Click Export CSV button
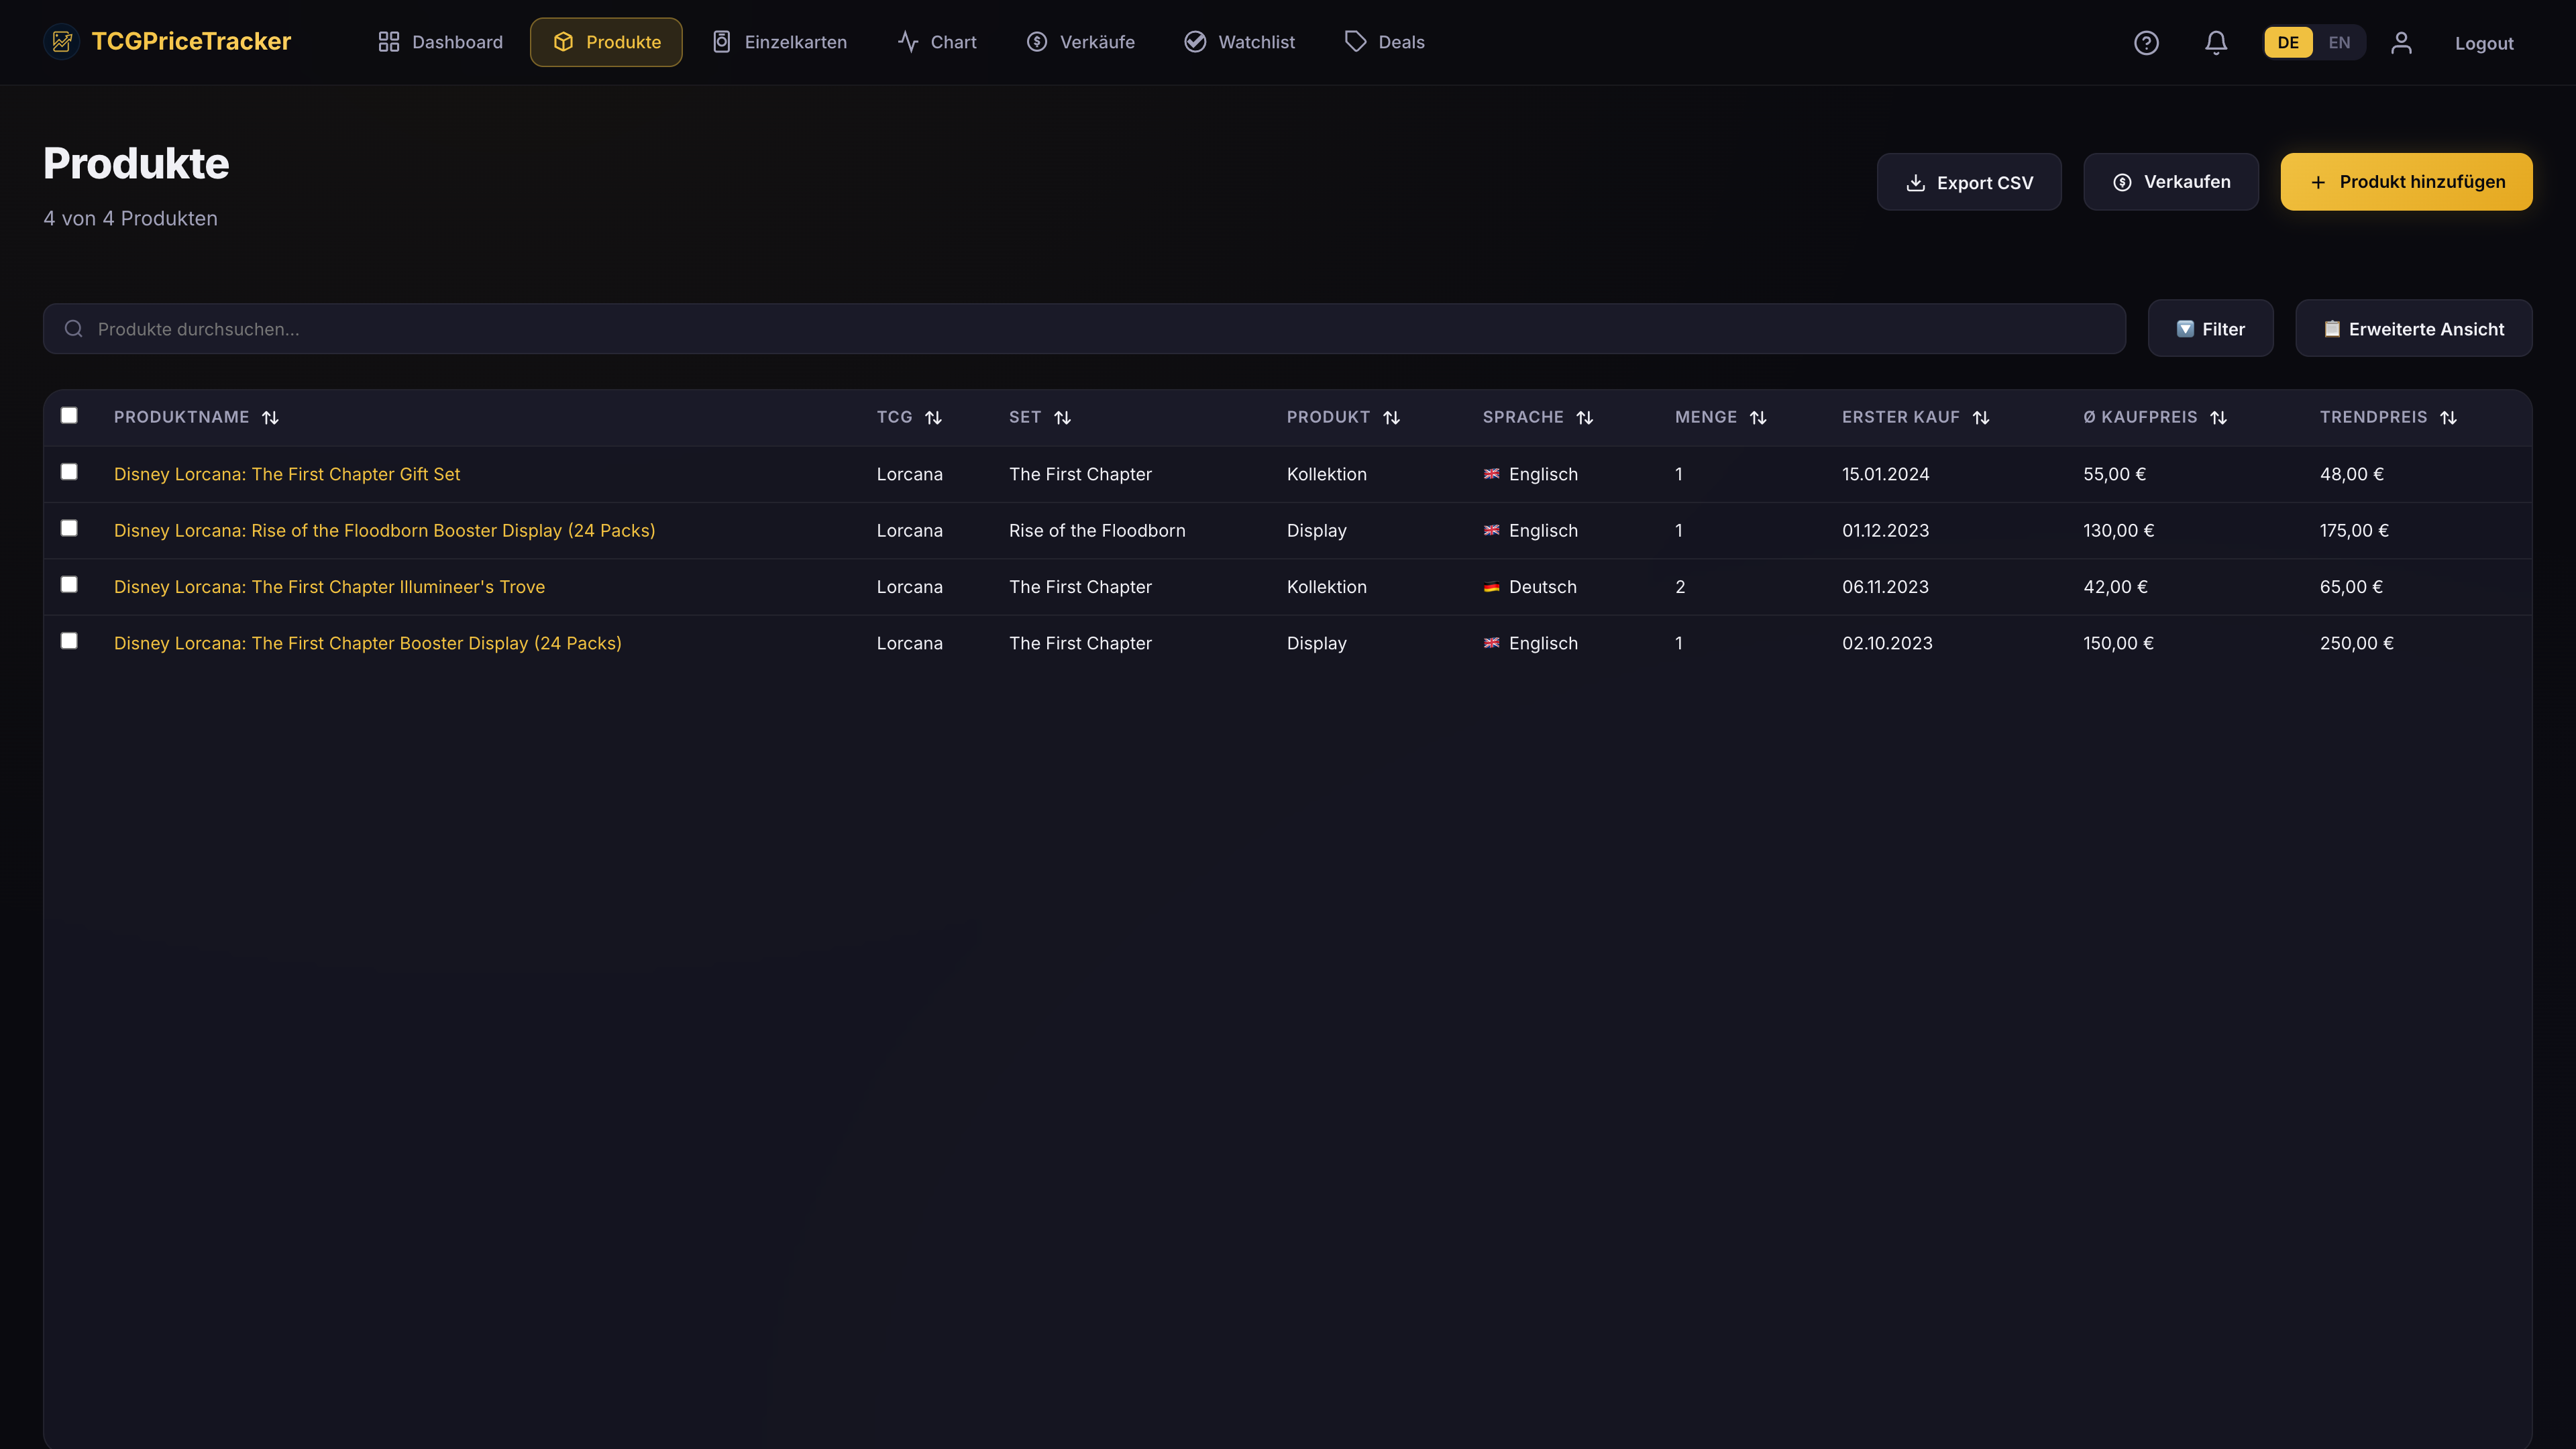The width and height of the screenshot is (2576, 1449). [1969, 182]
